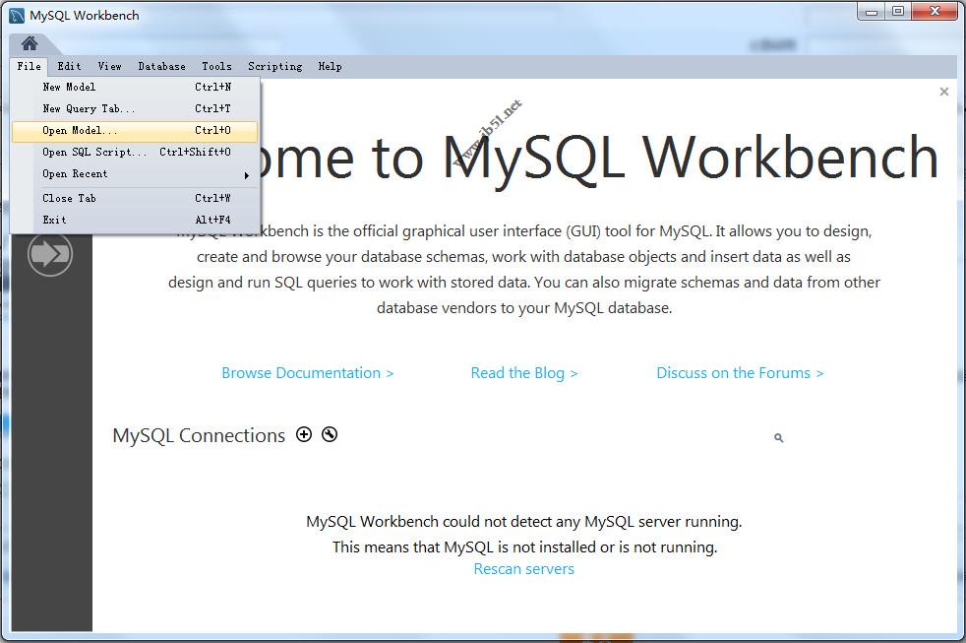Open connection settings with wrench icon
This screenshot has width=966, height=643.
point(329,434)
